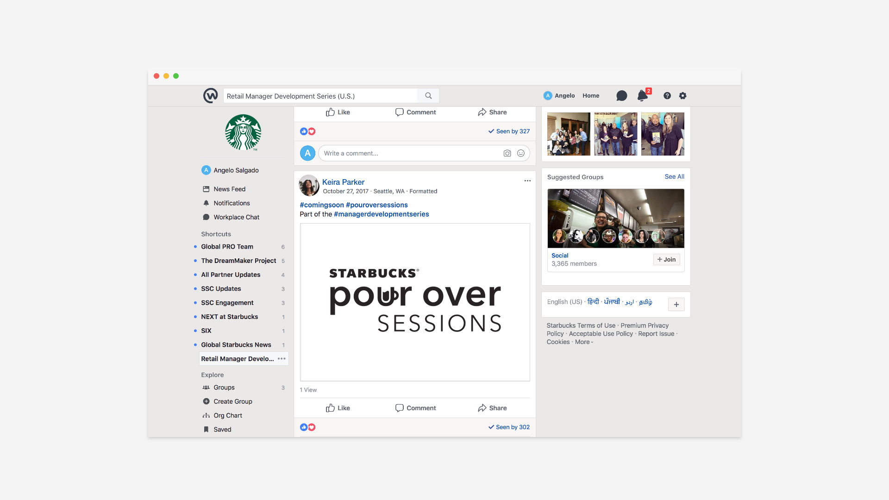View who saw the post, Seen by 327

coord(509,131)
